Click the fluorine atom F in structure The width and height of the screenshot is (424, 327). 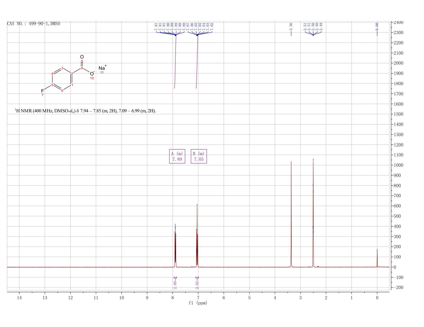(42, 91)
